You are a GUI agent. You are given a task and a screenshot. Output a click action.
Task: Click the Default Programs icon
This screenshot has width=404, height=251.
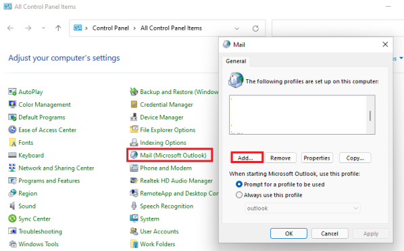click(x=12, y=117)
